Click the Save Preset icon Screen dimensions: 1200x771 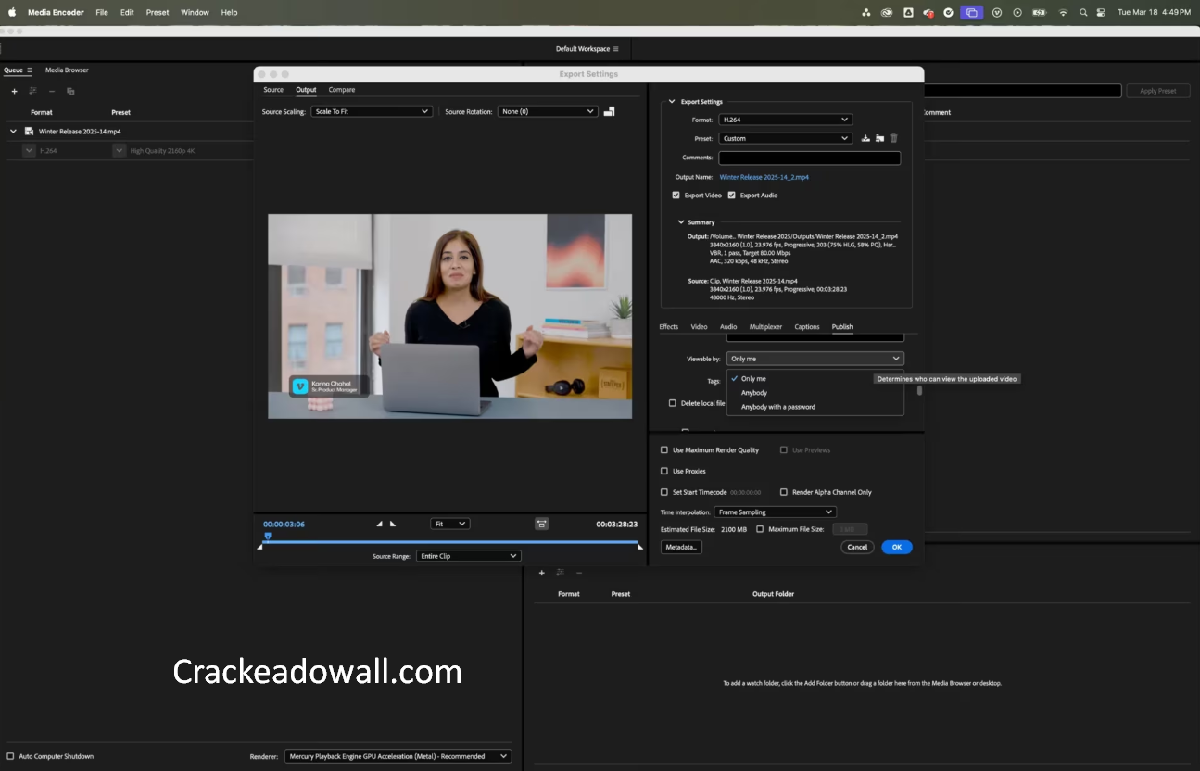click(x=865, y=138)
